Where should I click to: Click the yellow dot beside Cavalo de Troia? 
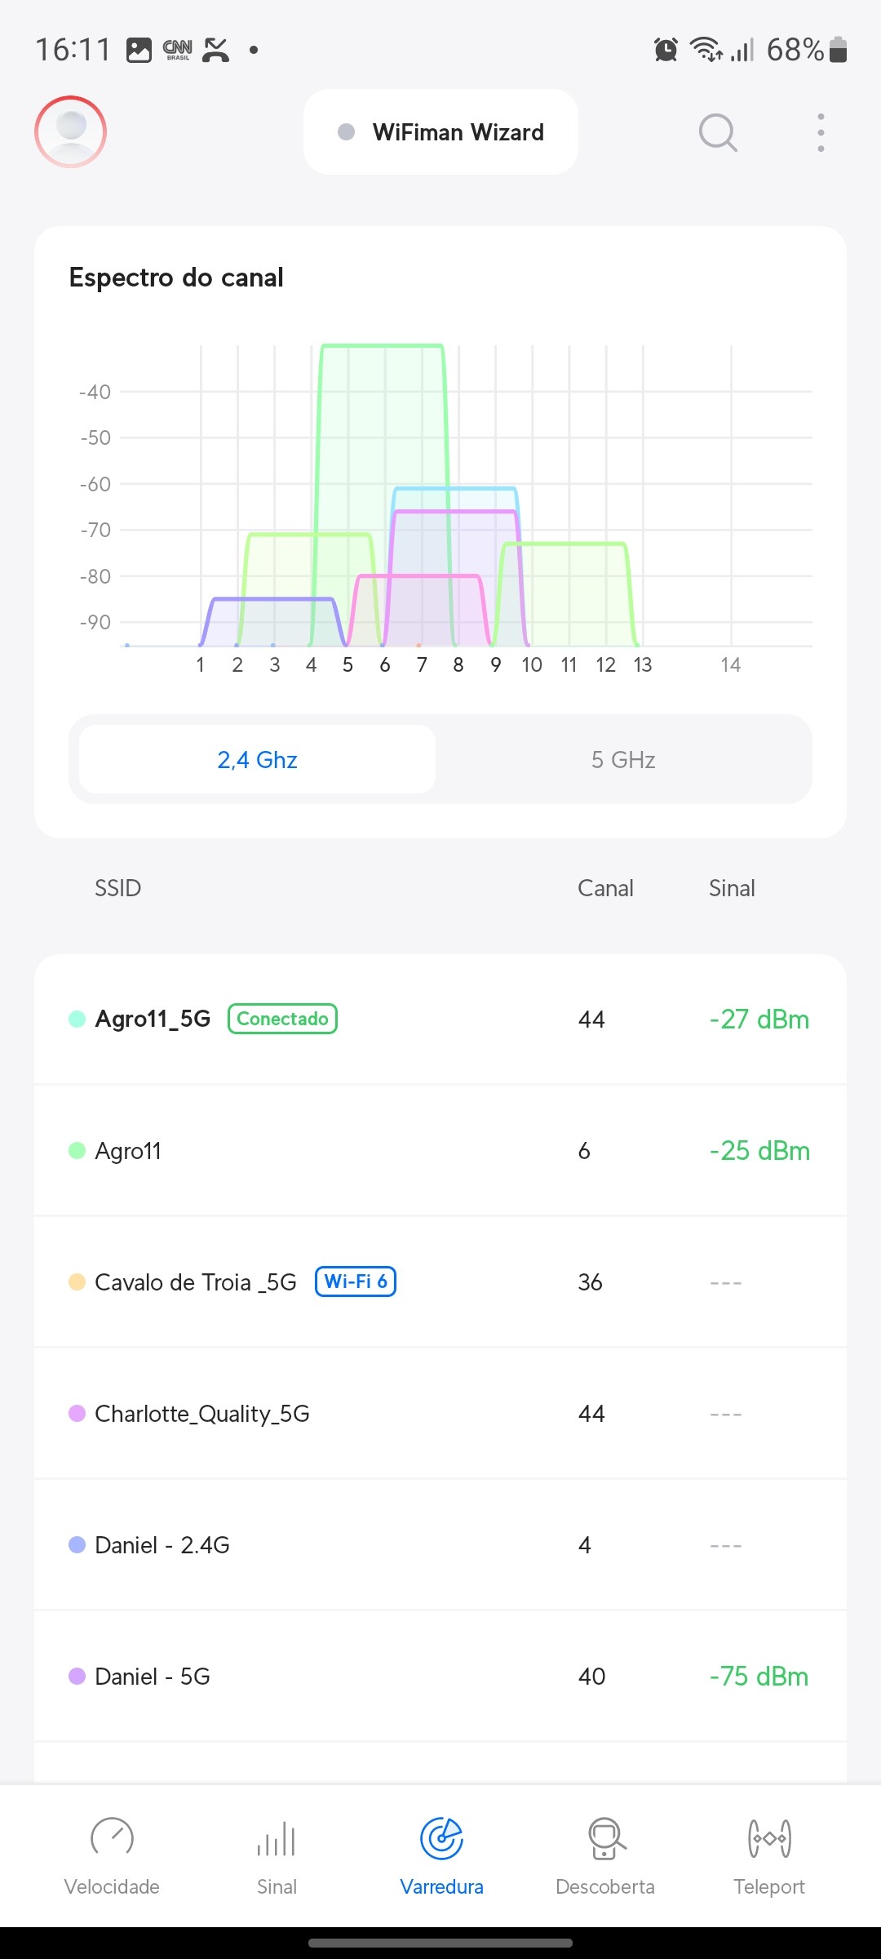77,1282
